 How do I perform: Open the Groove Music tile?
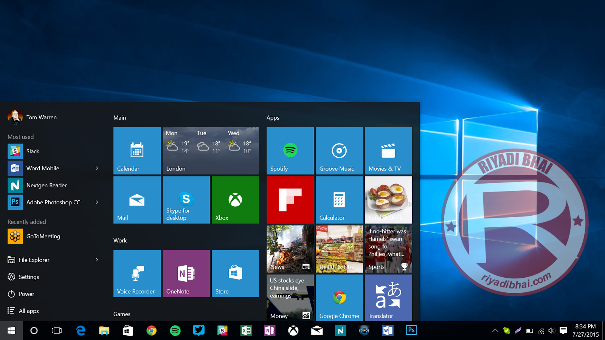(x=339, y=151)
